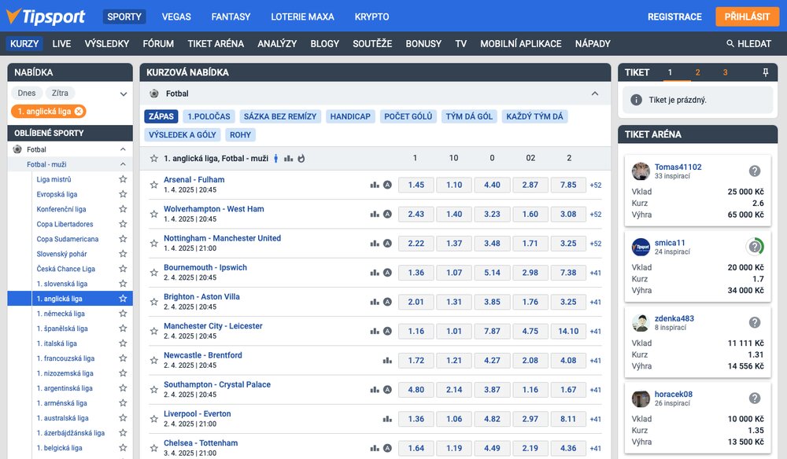Click the Tipsport logo
Screen dimensions: 787x459
tap(46, 16)
